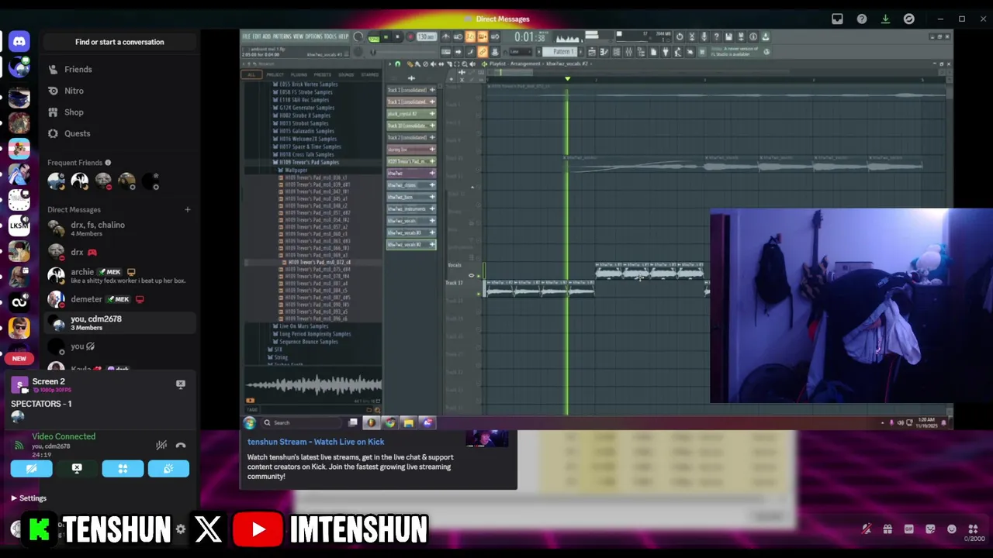Switch browser to SOUNDS tab
Screen dimensions: 993x558
click(347, 74)
